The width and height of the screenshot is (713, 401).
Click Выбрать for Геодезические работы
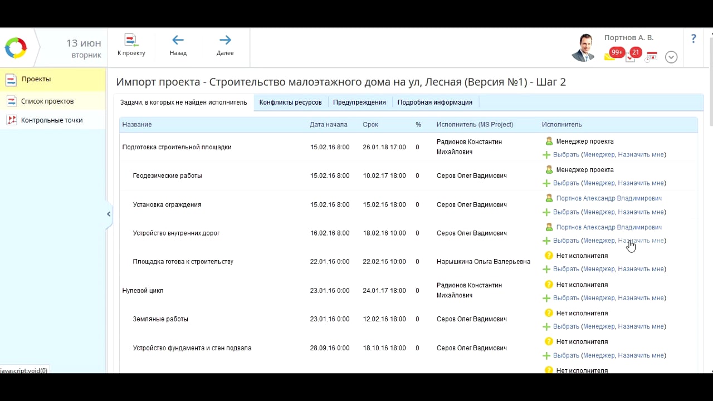click(x=566, y=183)
